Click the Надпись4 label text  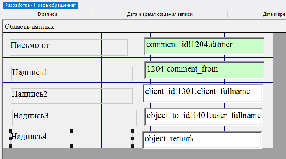(29, 137)
